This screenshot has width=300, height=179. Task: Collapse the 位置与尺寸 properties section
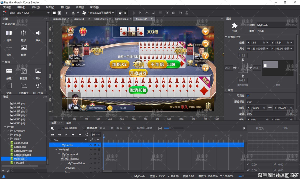coord(226,37)
